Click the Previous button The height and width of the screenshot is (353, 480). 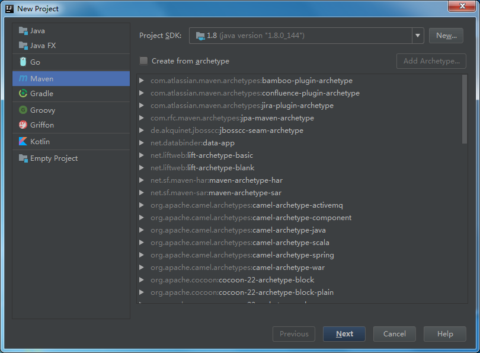coord(294,333)
